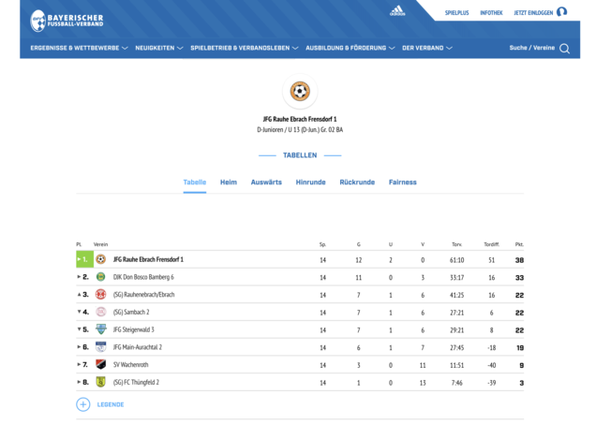Switch to the Heim tab
This screenshot has height=438, width=596.
[229, 182]
